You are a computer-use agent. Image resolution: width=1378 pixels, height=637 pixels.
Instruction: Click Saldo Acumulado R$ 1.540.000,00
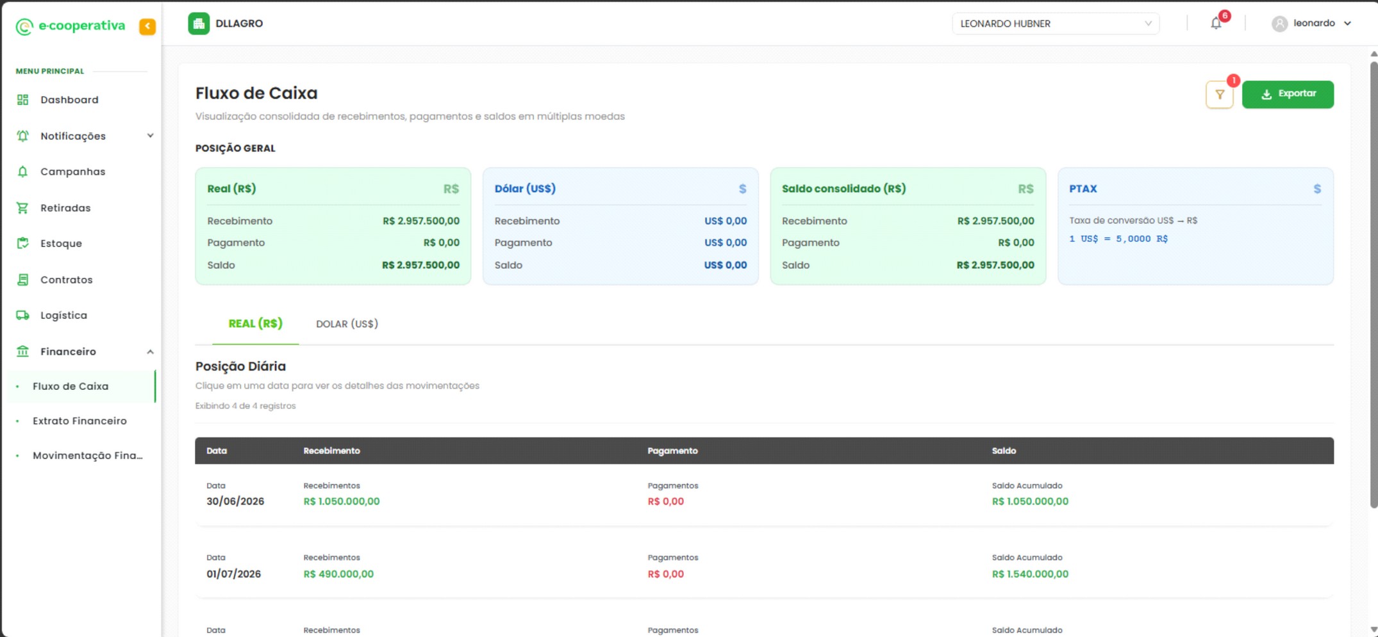1030,574
